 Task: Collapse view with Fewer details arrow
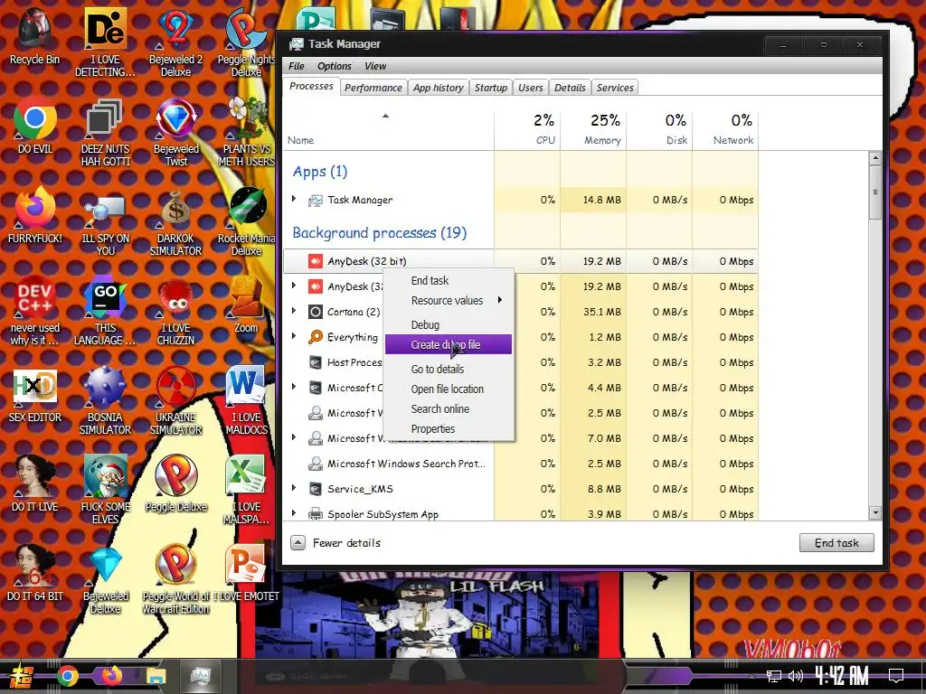coord(298,543)
